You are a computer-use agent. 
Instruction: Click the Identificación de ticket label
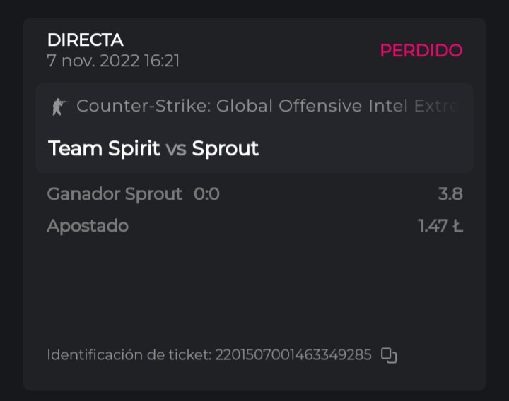tap(129, 355)
